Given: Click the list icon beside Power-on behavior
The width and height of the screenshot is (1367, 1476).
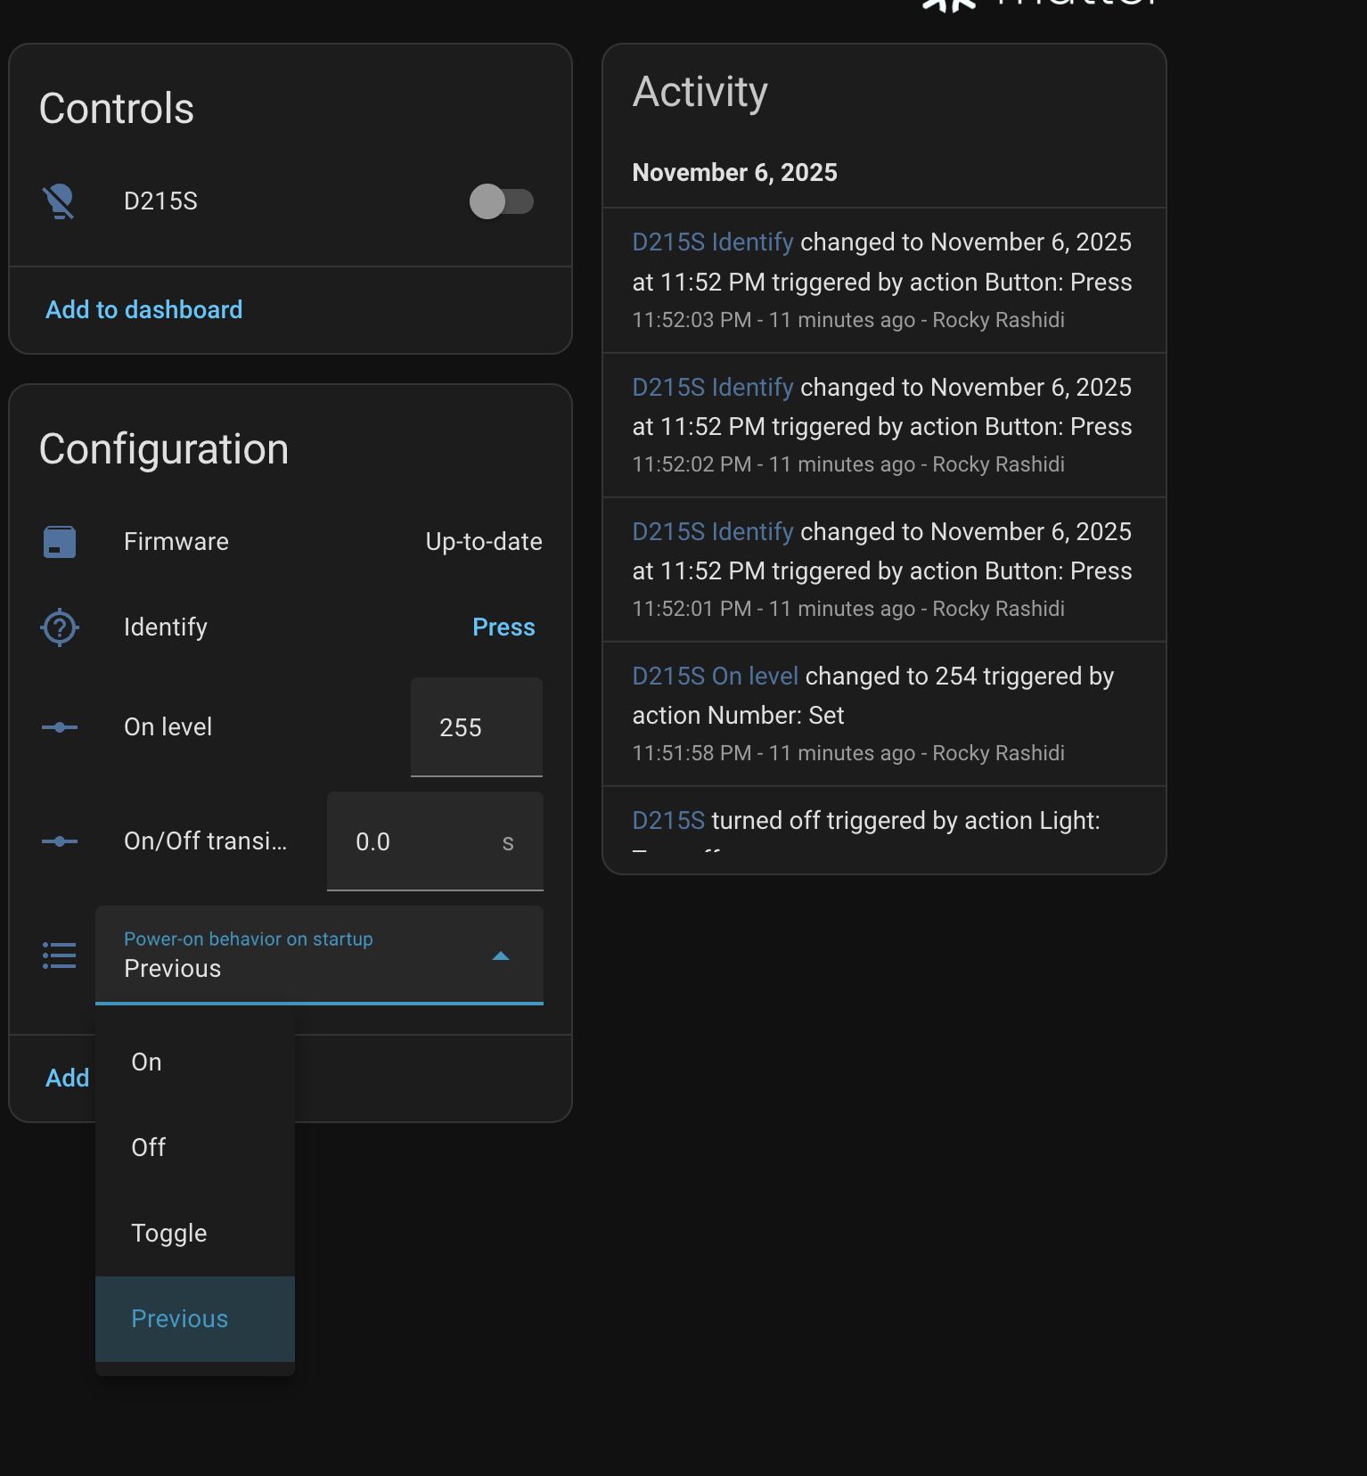Looking at the screenshot, I should [x=60, y=955].
